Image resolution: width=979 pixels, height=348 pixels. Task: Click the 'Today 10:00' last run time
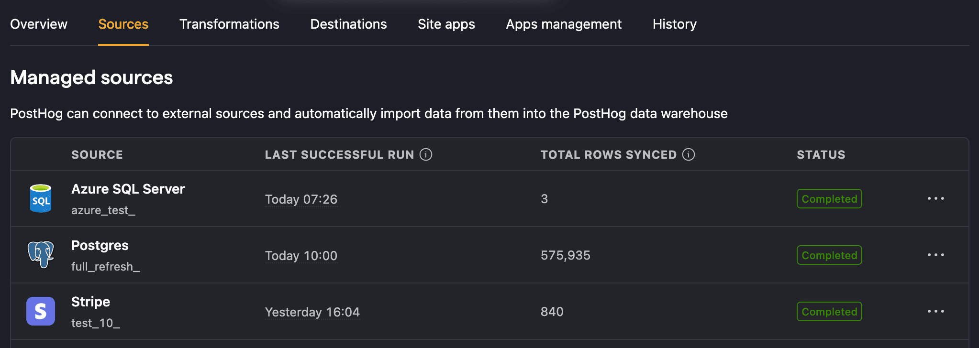[301, 256]
